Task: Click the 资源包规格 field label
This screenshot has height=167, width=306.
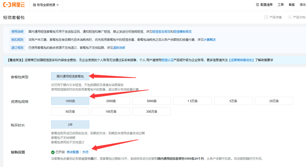Action: coord(20,102)
